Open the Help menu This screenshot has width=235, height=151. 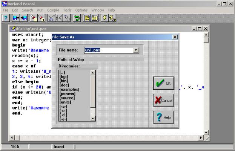click(111, 10)
